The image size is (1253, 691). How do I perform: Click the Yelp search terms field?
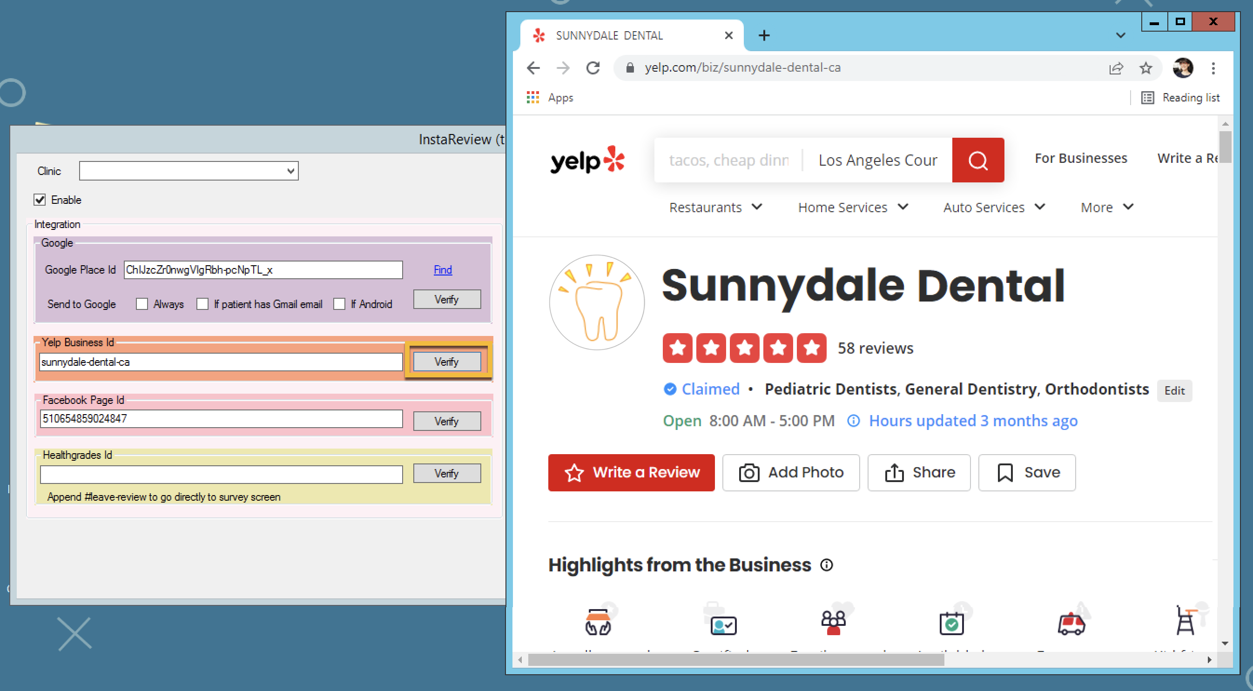[x=728, y=160]
